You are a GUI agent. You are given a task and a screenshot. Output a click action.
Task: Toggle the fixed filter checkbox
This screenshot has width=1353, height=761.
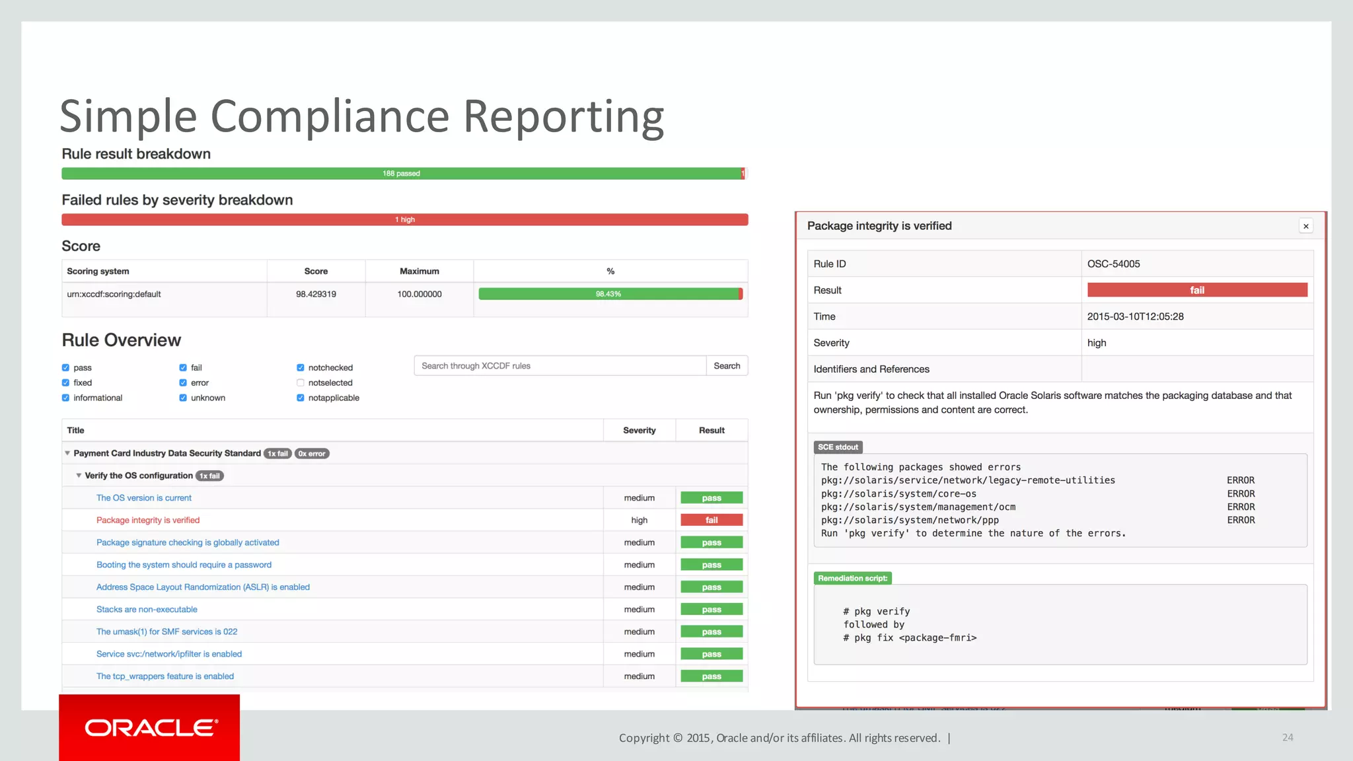click(x=65, y=382)
